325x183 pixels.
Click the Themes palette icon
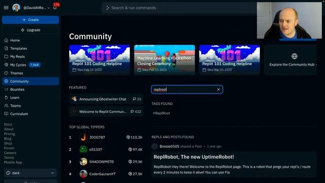click(x=6, y=73)
